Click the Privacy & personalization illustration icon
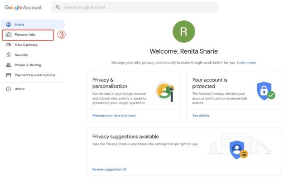The width and height of the screenshot is (284, 179). (165, 92)
